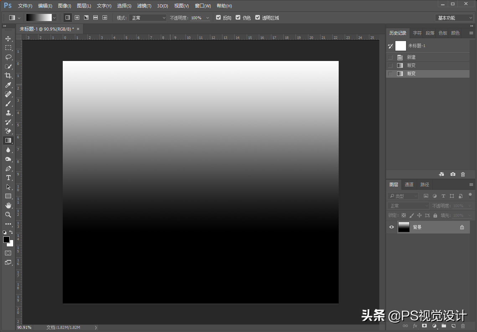Open the background color picker
Screen dimensions: 477x332
[11, 244]
